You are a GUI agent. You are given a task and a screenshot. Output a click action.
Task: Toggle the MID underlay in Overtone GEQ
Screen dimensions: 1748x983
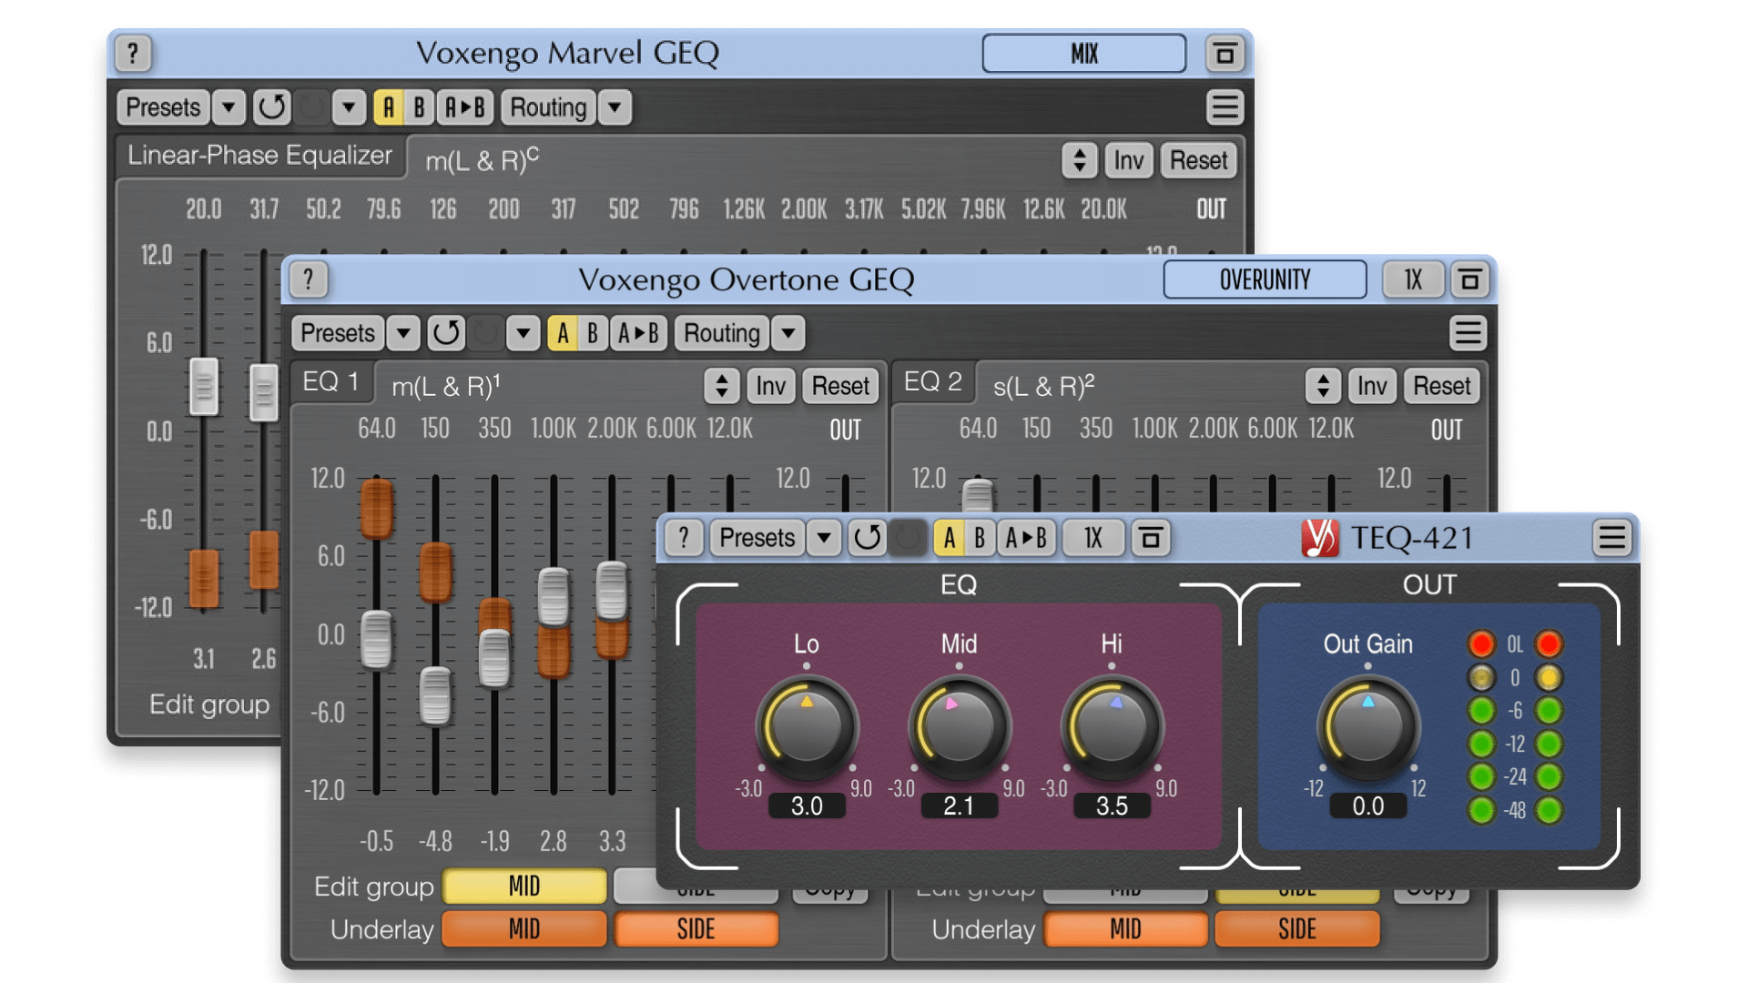[523, 929]
